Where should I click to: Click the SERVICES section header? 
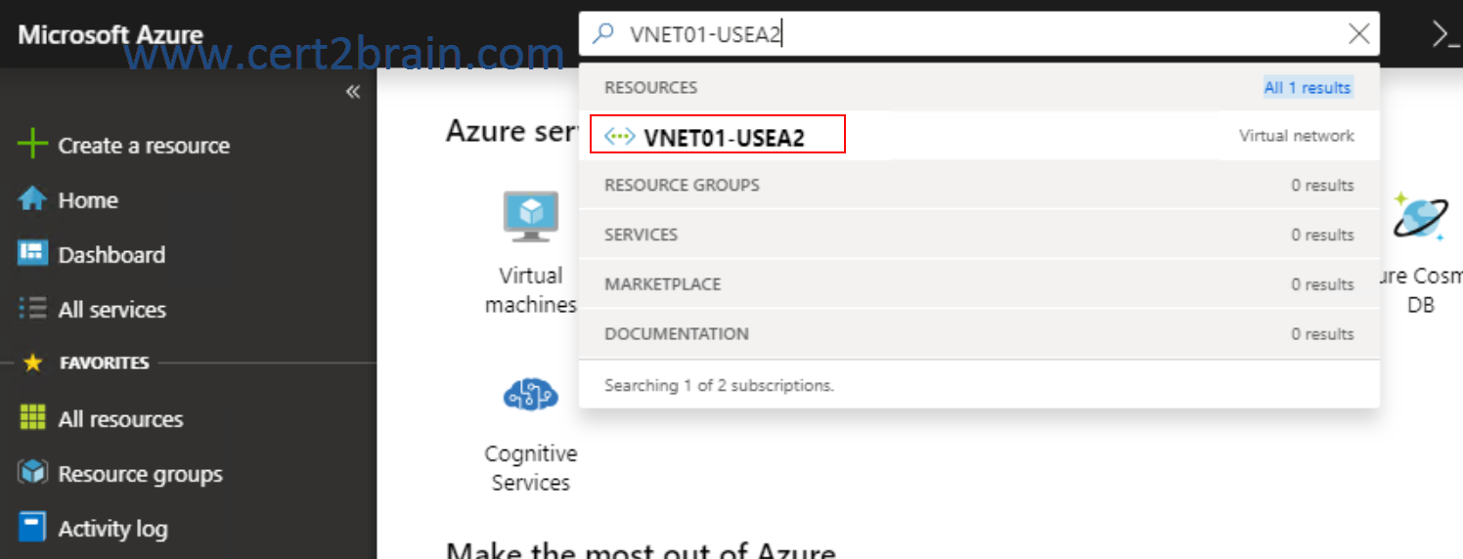pyautogui.click(x=641, y=235)
